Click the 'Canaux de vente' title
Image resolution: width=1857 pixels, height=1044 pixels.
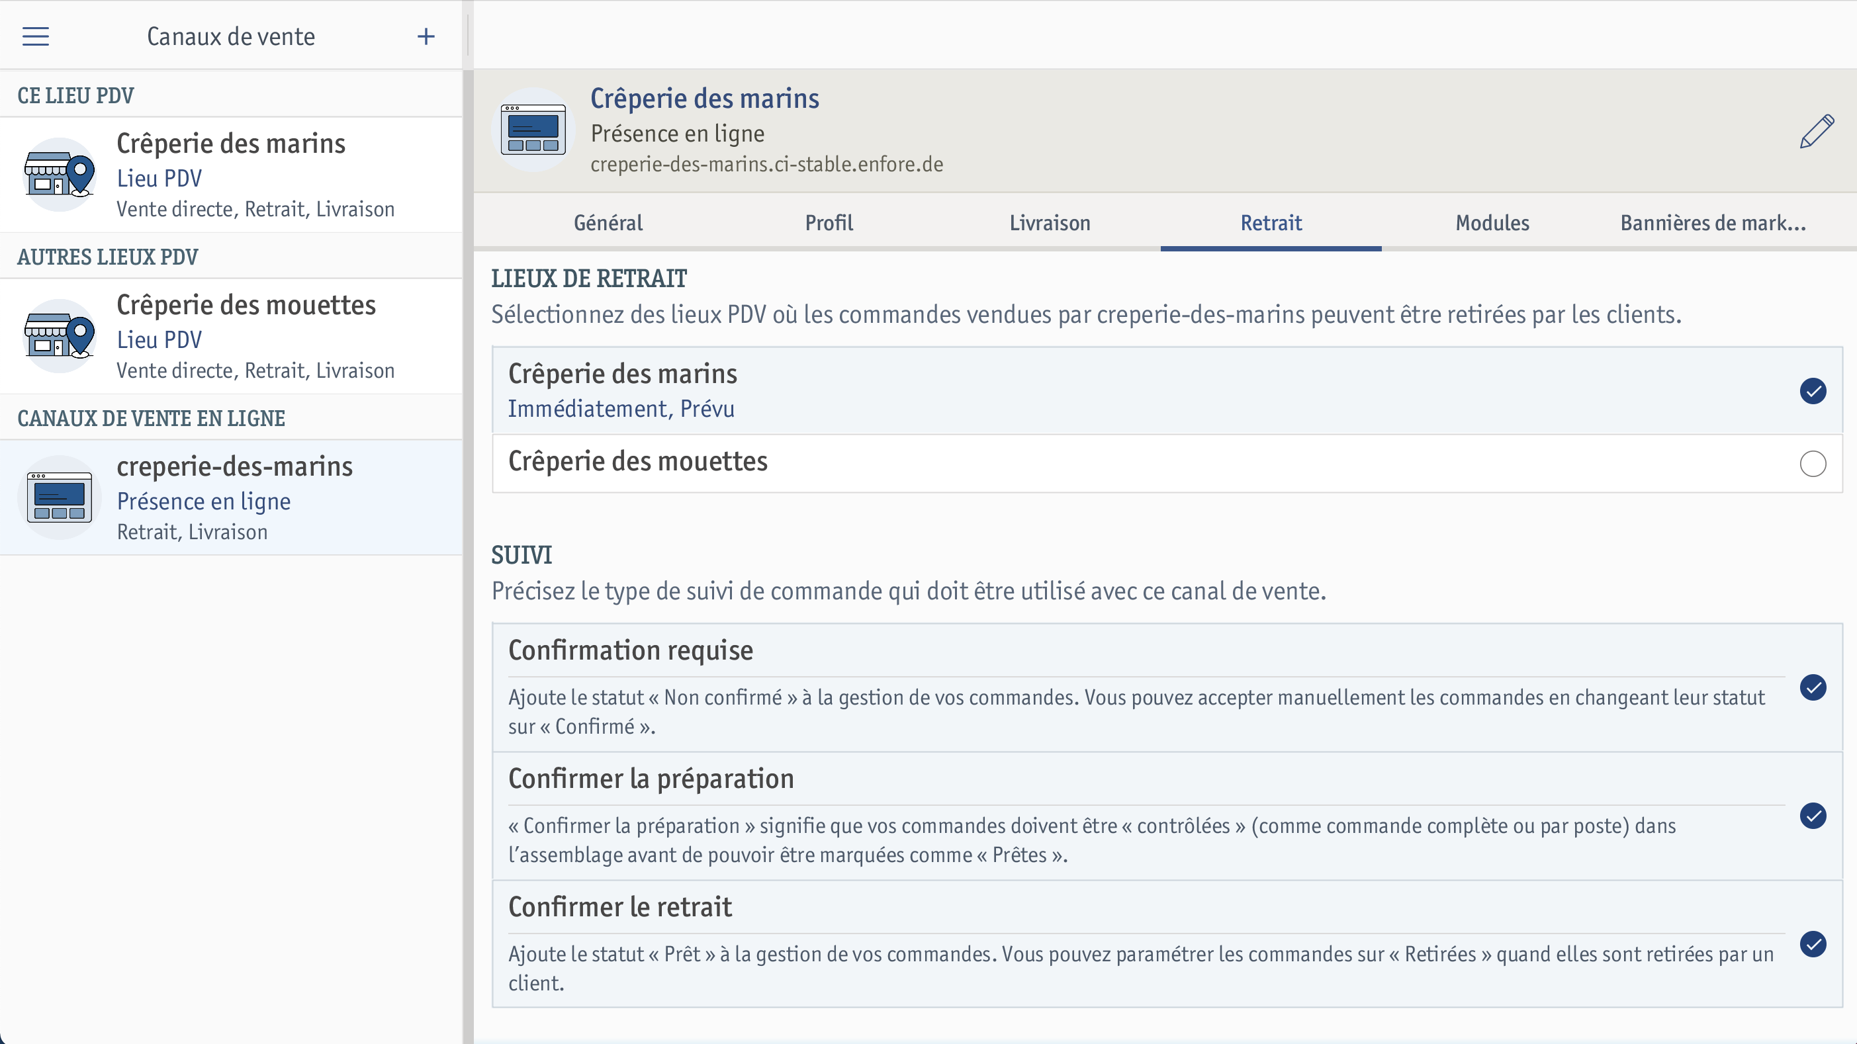click(231, 36)
